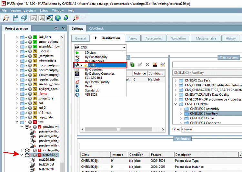242x172 pixels.
Task: Select VDI 3805 classification option
Action: point(91,94)
